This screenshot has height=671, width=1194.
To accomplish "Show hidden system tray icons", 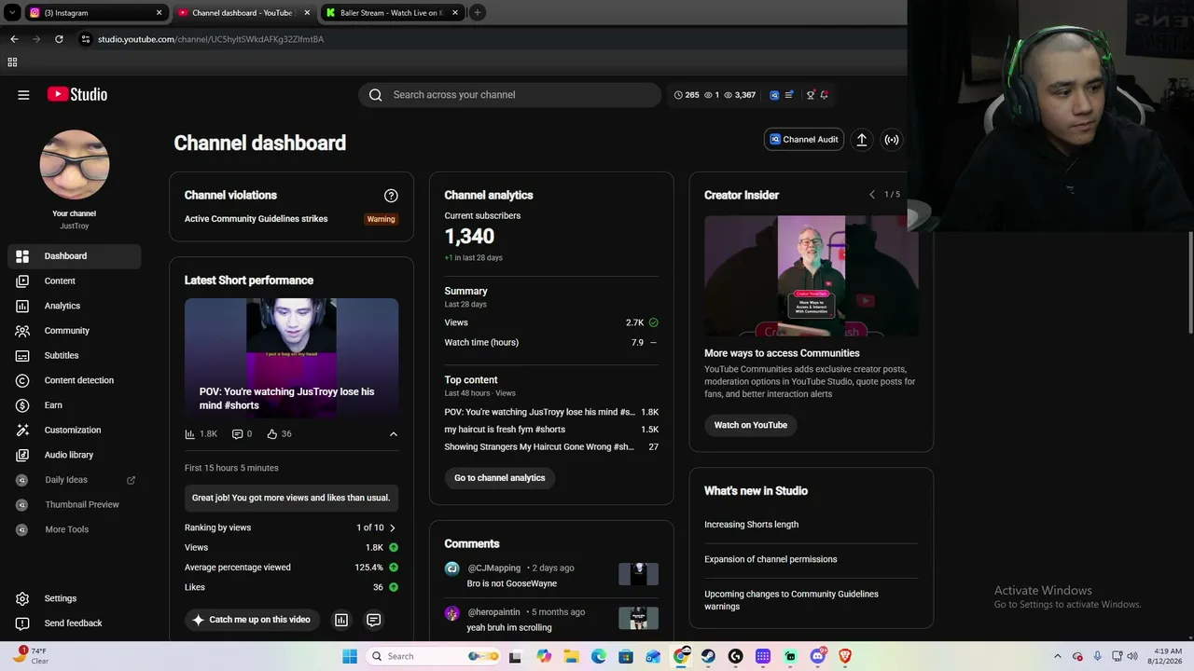I will coord(1057,656).
